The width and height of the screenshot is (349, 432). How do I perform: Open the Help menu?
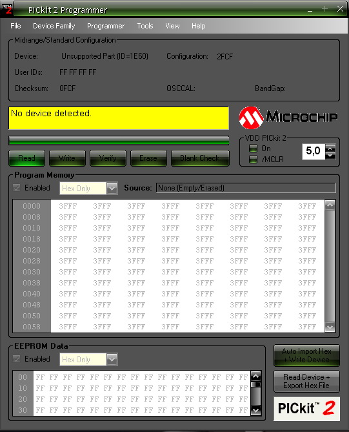(199, 26)
